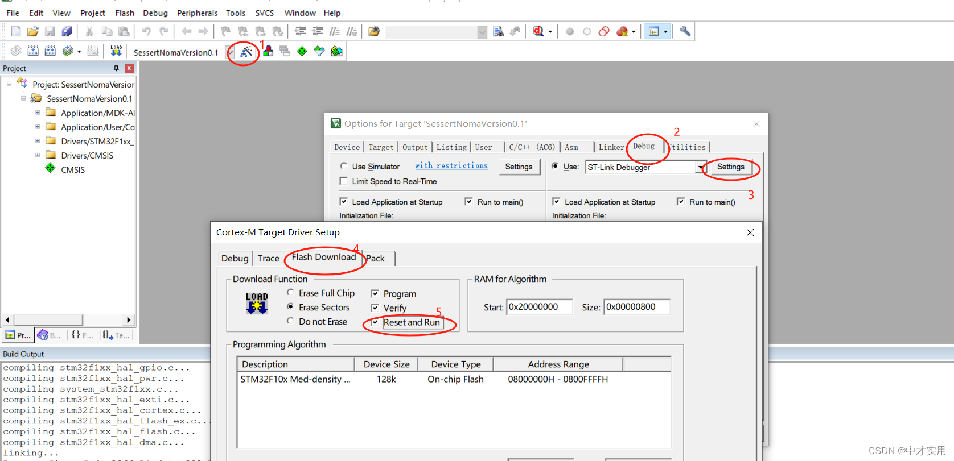Click the Select Software Packs icon
The width and height of the screenshot is (954, 461).
click(x=319, y=51)
